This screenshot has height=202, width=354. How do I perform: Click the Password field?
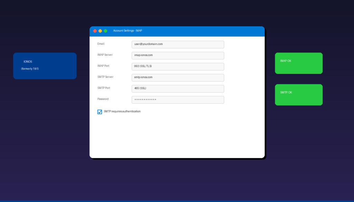(x=177, y=99)
